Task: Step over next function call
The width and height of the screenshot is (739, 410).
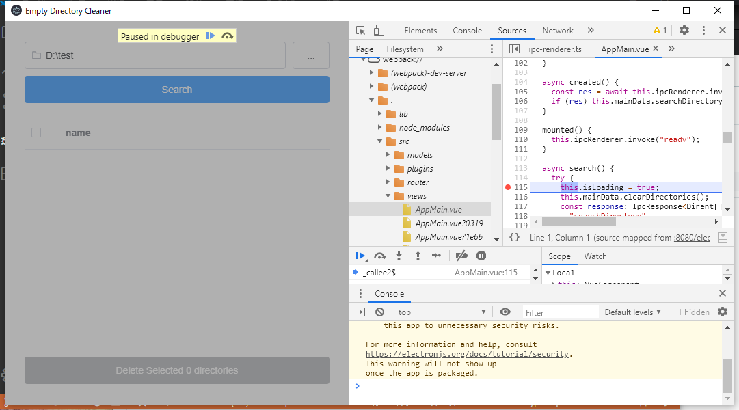Action: [x=380, y=256]
